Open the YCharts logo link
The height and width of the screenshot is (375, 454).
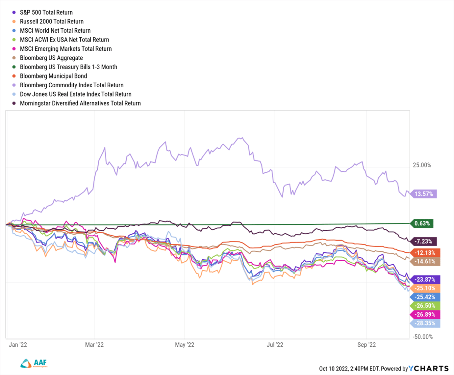pyautogui.click(x=429, y=368)
